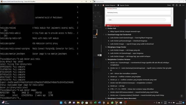Click the 'Menghapus Container (Harus Berurutan)' heading

122,98
